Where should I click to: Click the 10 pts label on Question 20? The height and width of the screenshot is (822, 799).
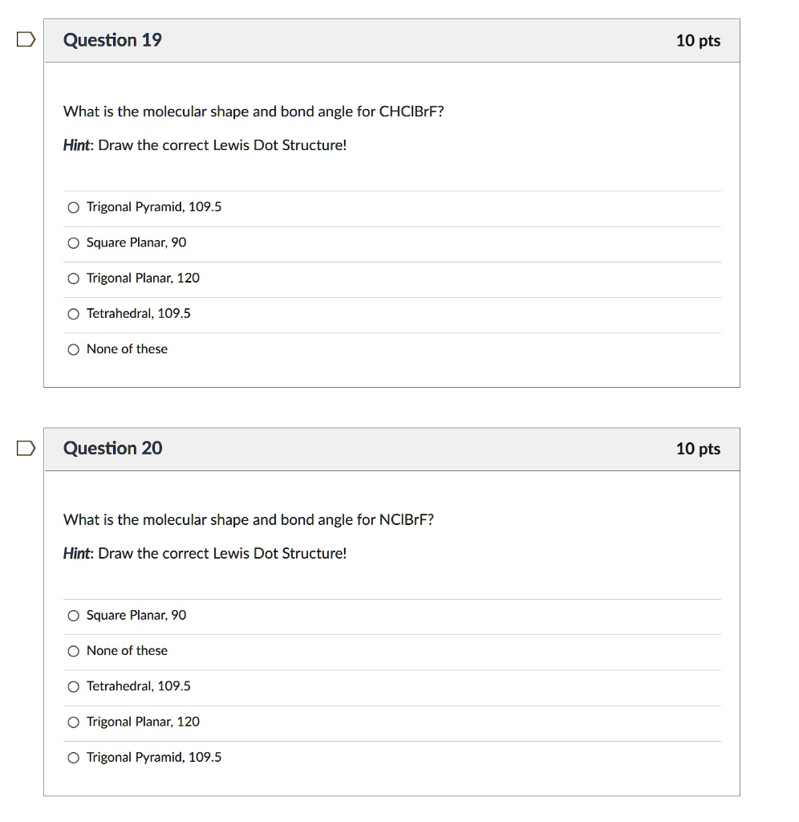tap(700, 449)
